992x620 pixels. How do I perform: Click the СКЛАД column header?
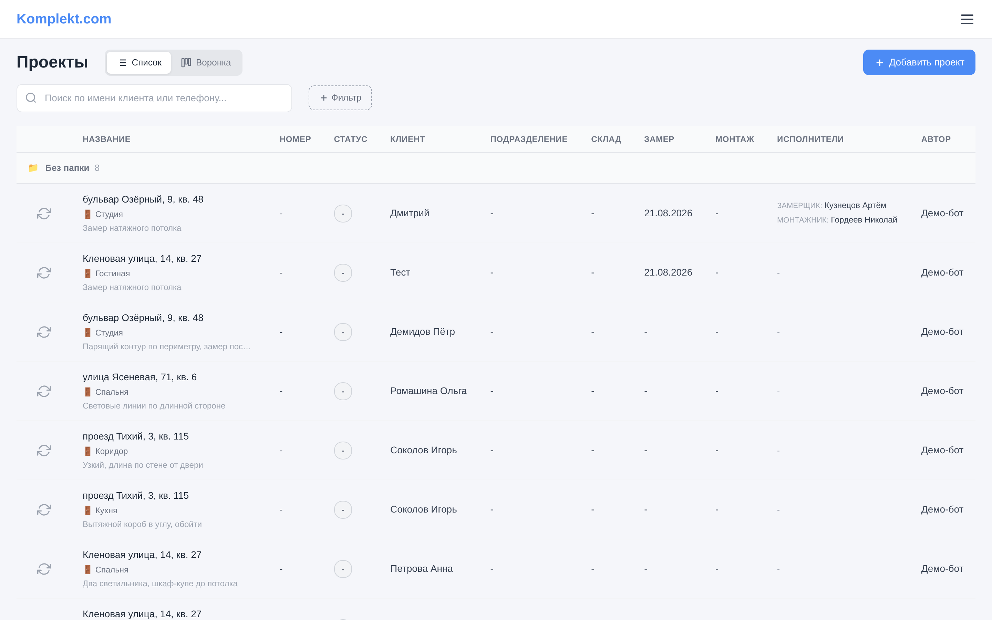tap(606, 139)
